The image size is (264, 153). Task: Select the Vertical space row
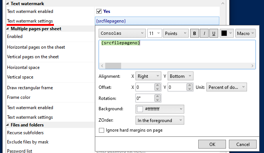[x=50, y=77]
